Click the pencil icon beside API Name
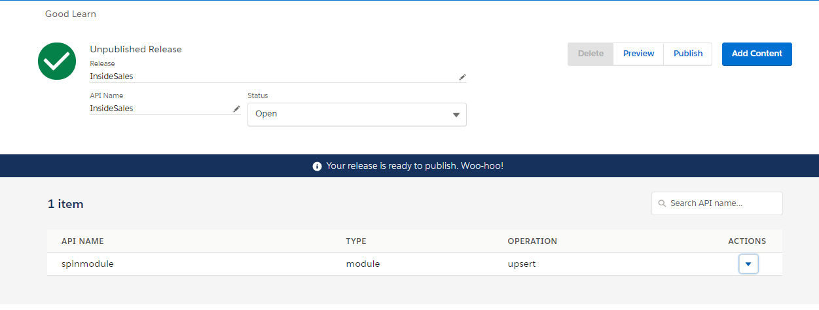 pos(236,109)
